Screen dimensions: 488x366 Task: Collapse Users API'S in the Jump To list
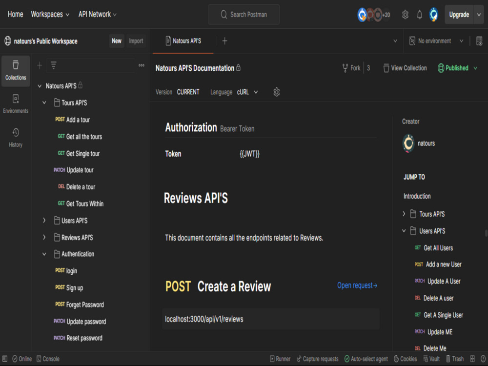(x=404, y=231)
